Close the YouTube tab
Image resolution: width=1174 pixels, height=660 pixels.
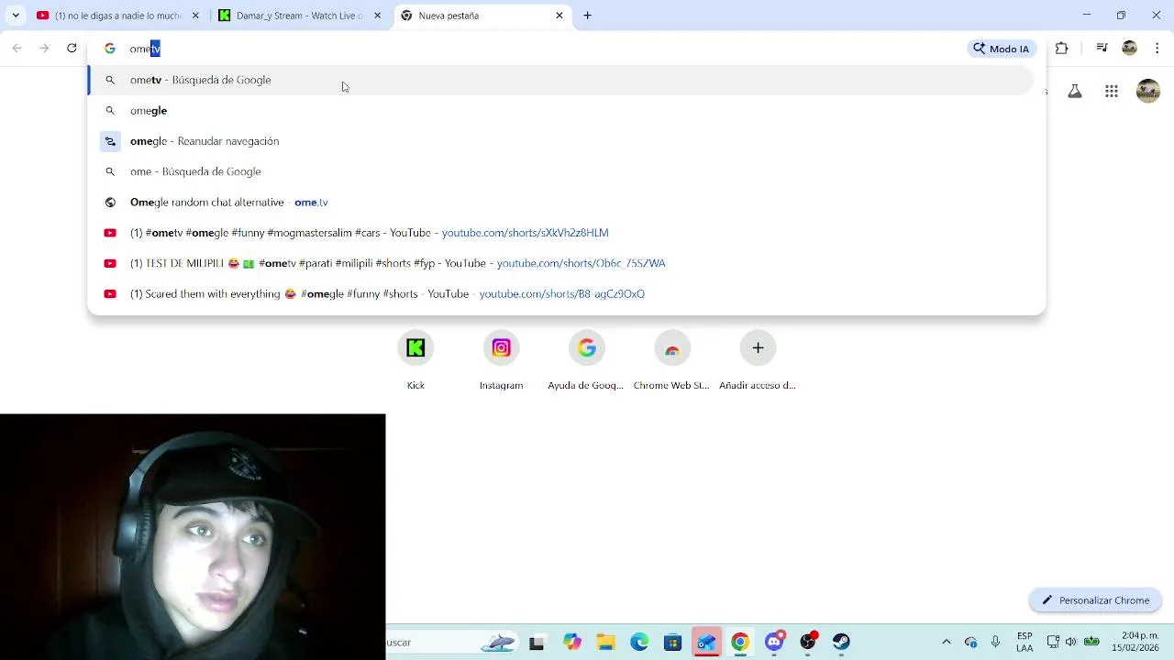pos(195,16)
